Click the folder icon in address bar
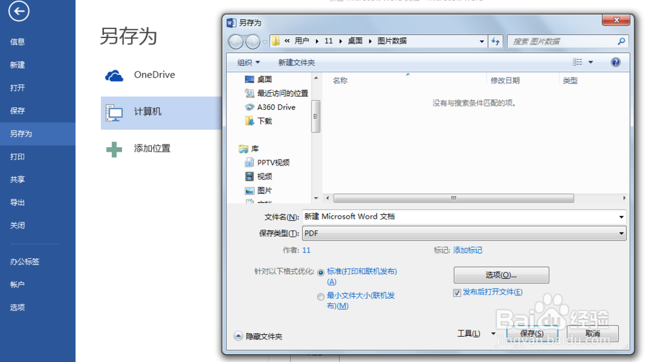This screenshot has height=362, width=646. [x=276, y=41]
